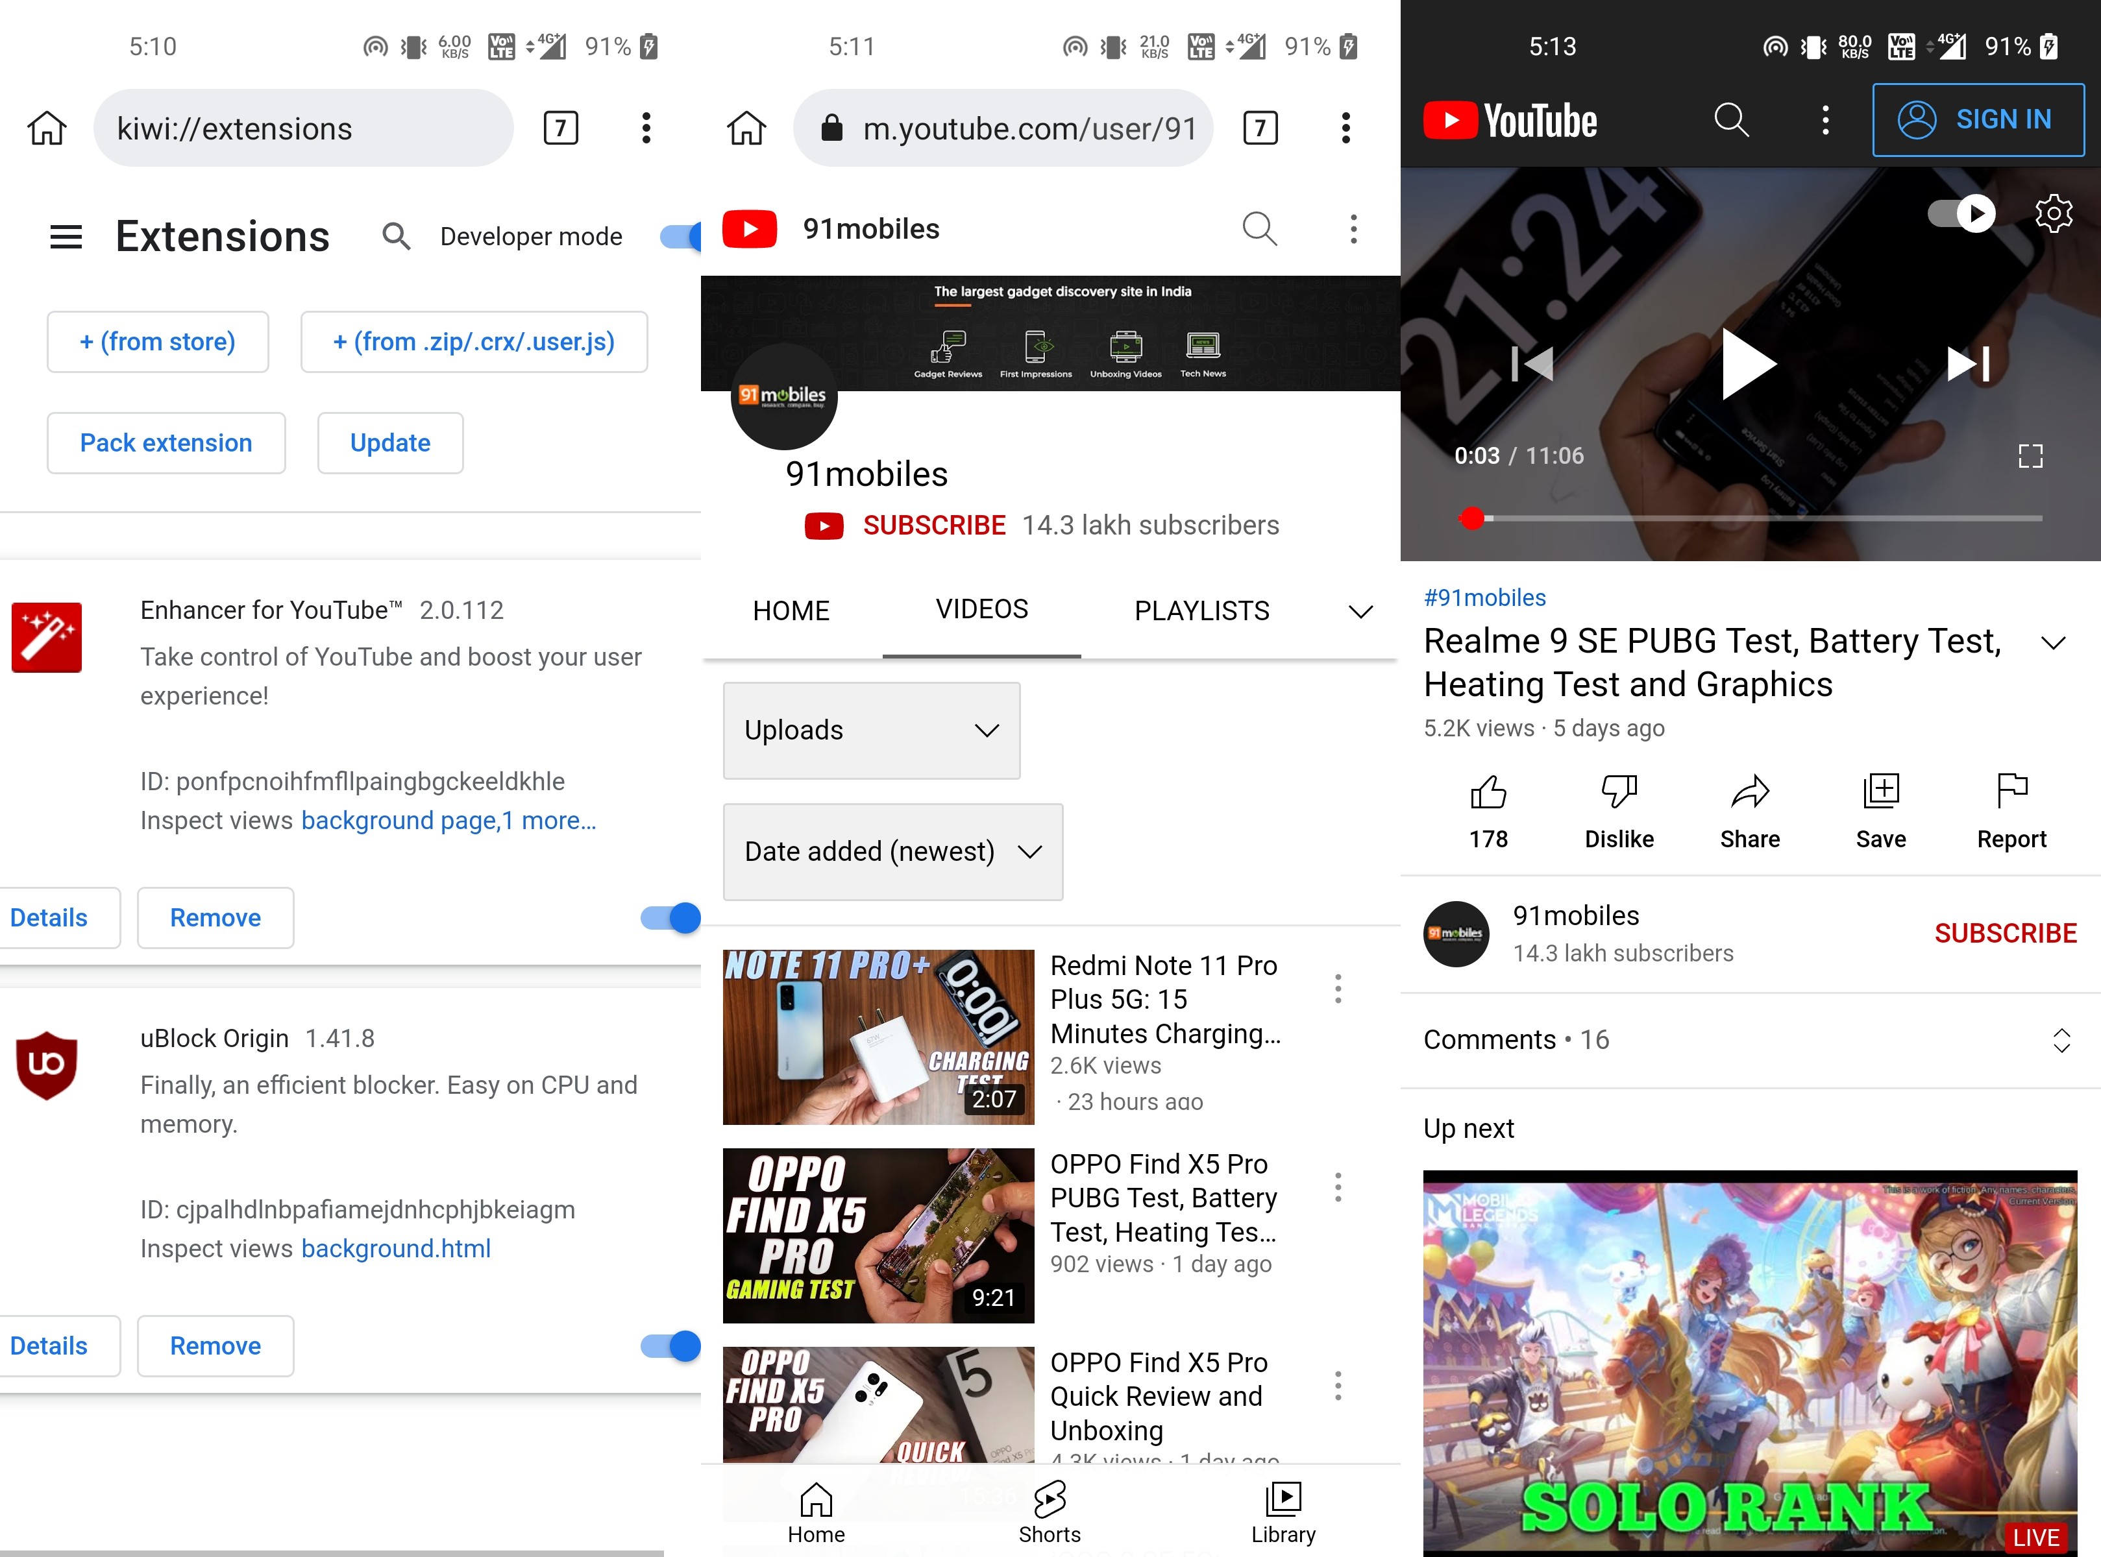
Task: Disable Enhancer for YouTube extension toggle
Action: [x=670, y=918]
